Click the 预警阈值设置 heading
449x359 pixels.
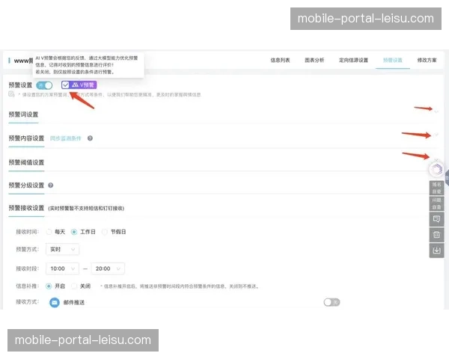click(26, 162)
